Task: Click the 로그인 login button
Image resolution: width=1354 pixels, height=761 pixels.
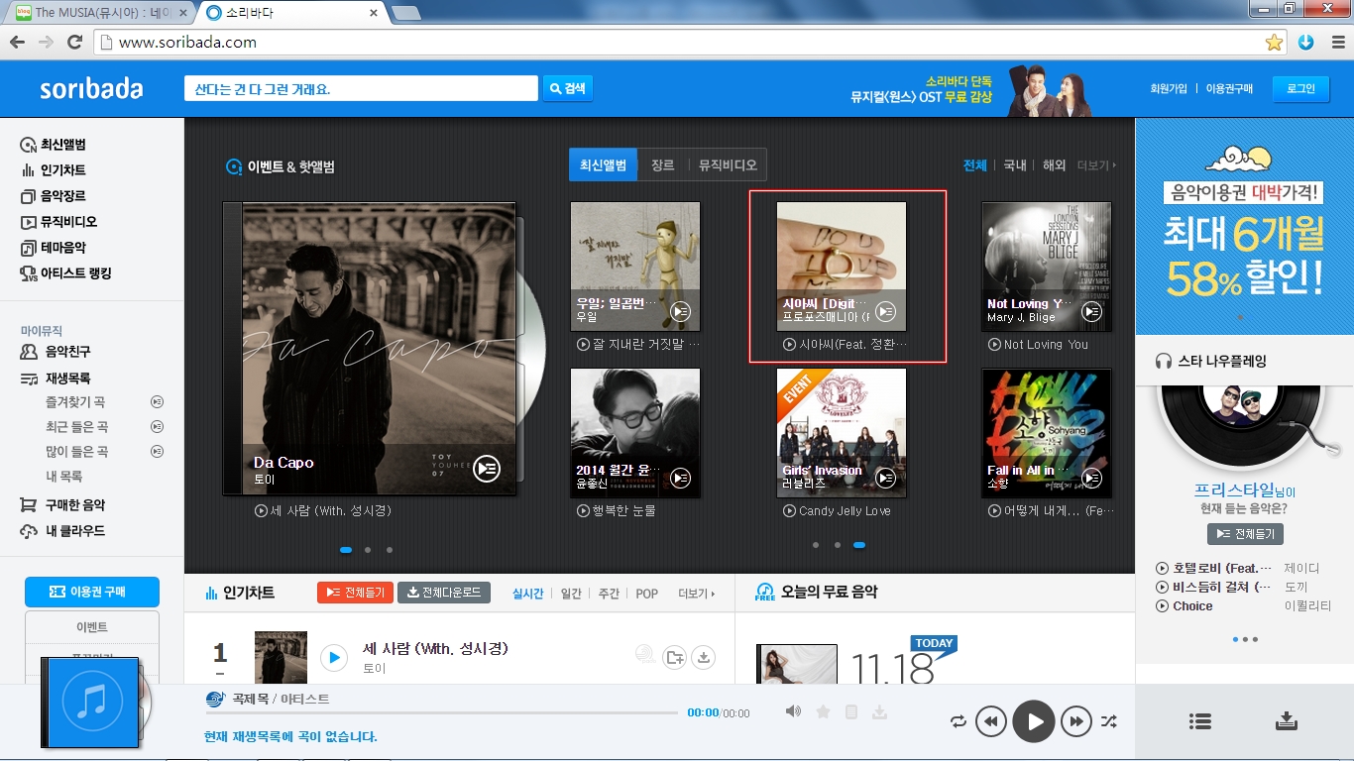Action: 1300,88
